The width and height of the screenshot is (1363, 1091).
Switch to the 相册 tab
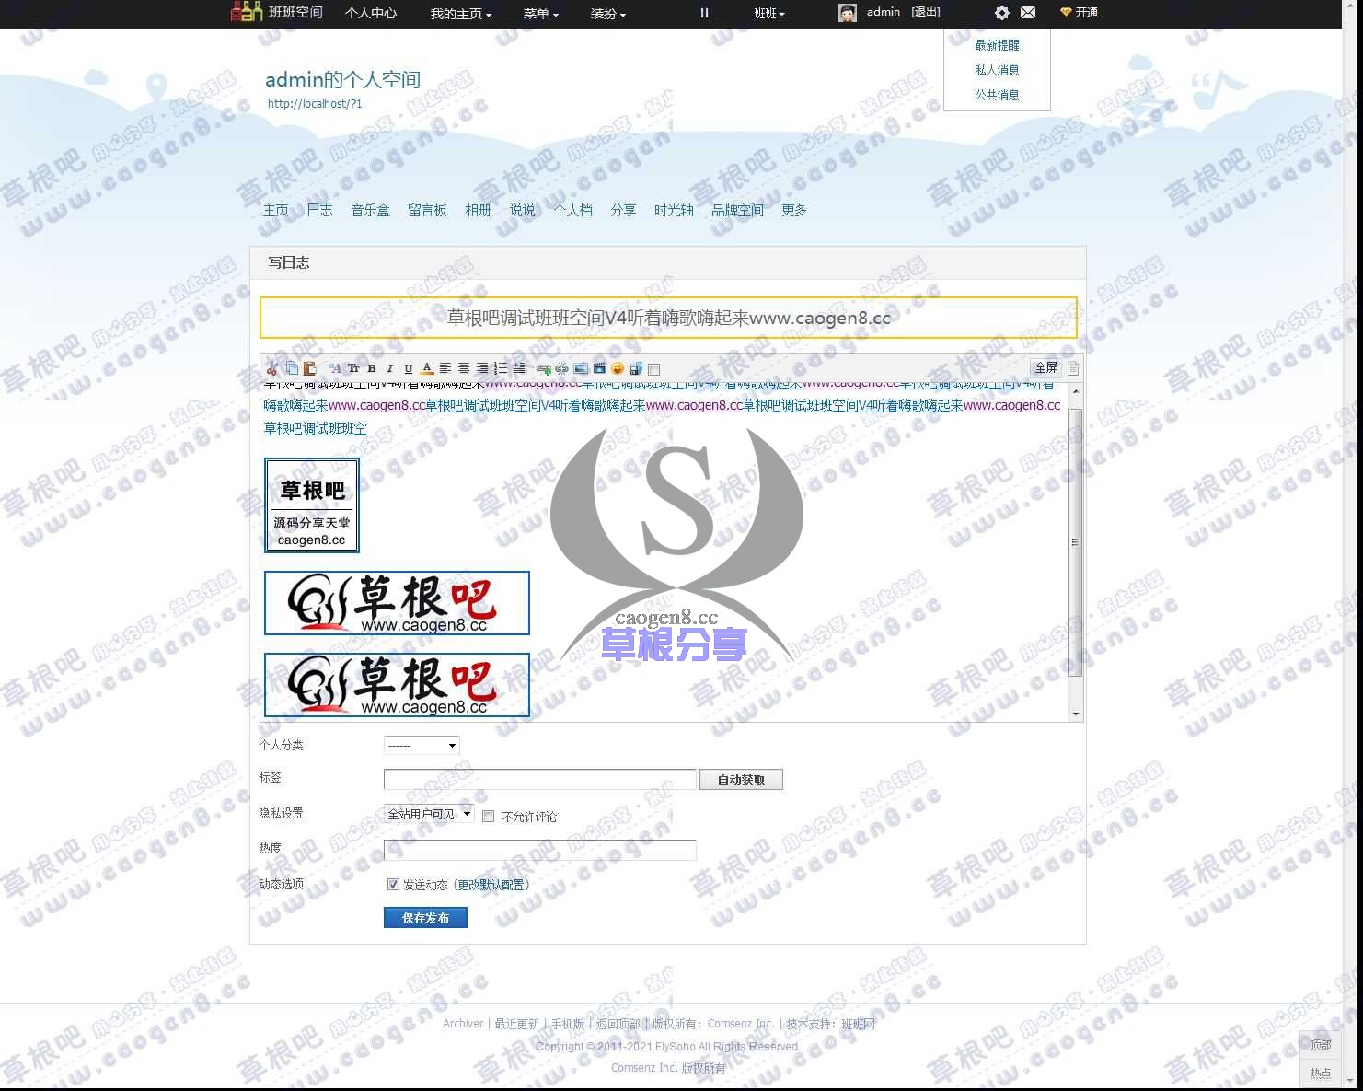tap(478, 210)
